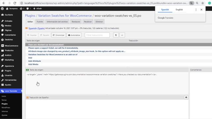Click into the Traducción de Español text area

(x=107, y=109)
